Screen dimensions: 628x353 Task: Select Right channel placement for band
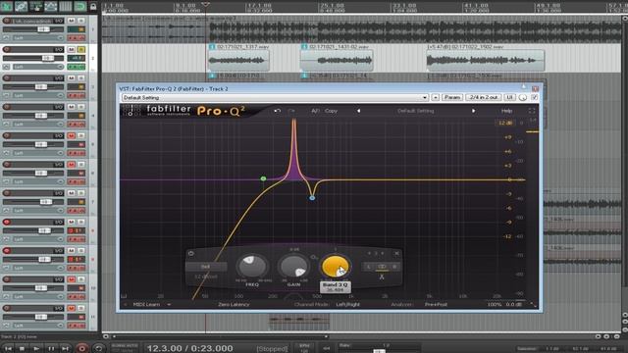394,267
